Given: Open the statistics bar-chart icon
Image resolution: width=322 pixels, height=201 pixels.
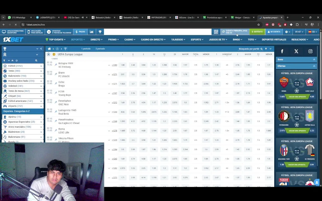Looking at the screenshot, I should point(92,32).
